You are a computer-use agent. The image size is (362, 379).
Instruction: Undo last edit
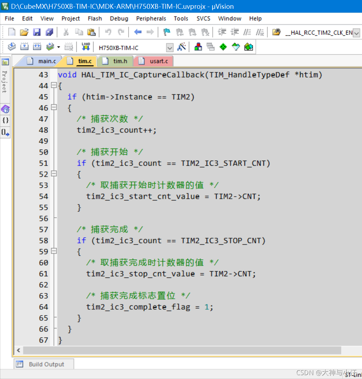click(x=108, y=32)
